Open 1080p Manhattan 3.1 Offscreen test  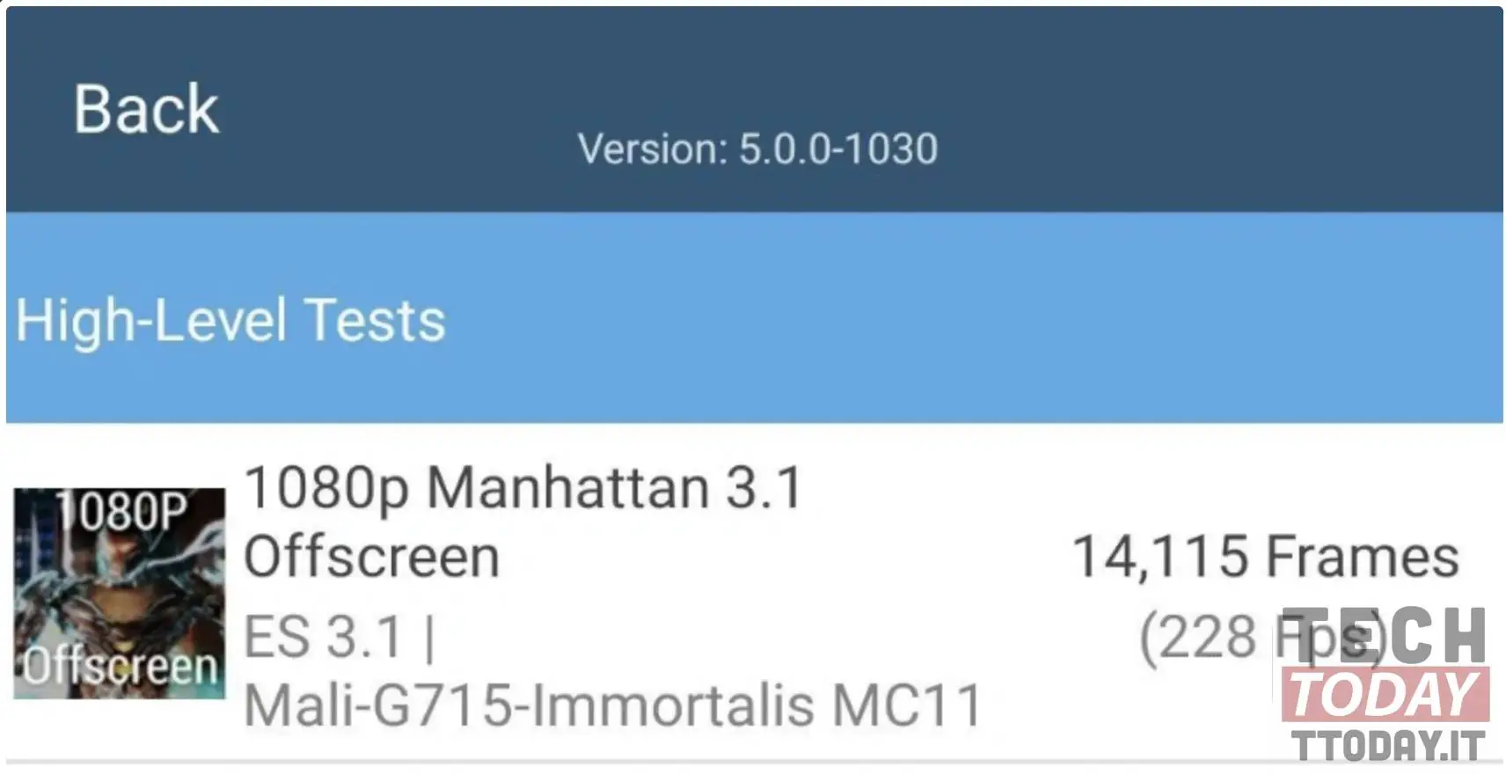tap(523, 522)
